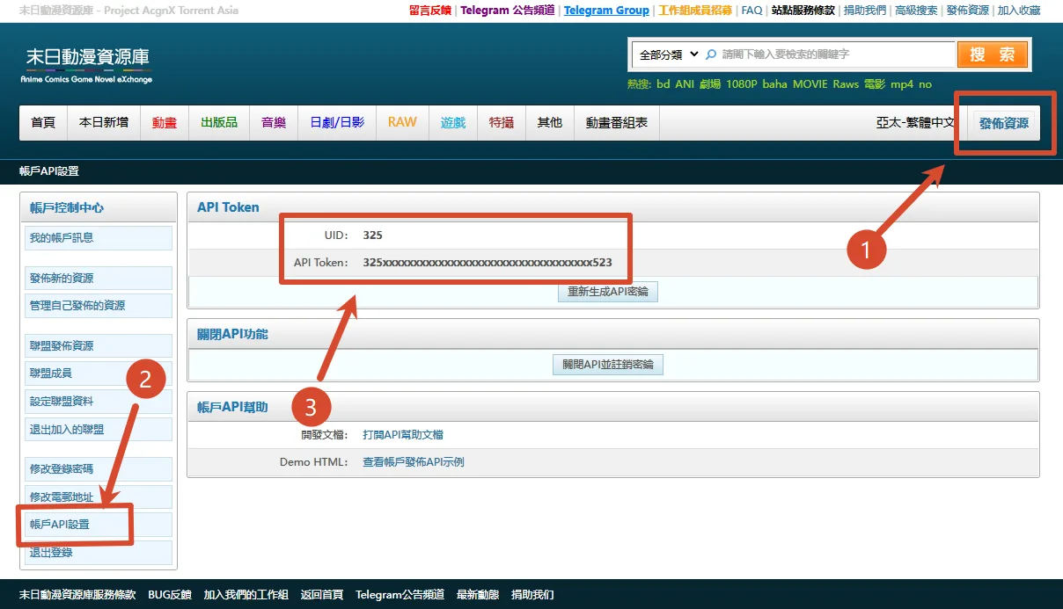This screenshot has width=1063, height=609.
Task: Open the 出版品 navigation tab
Action: (219, 123)
